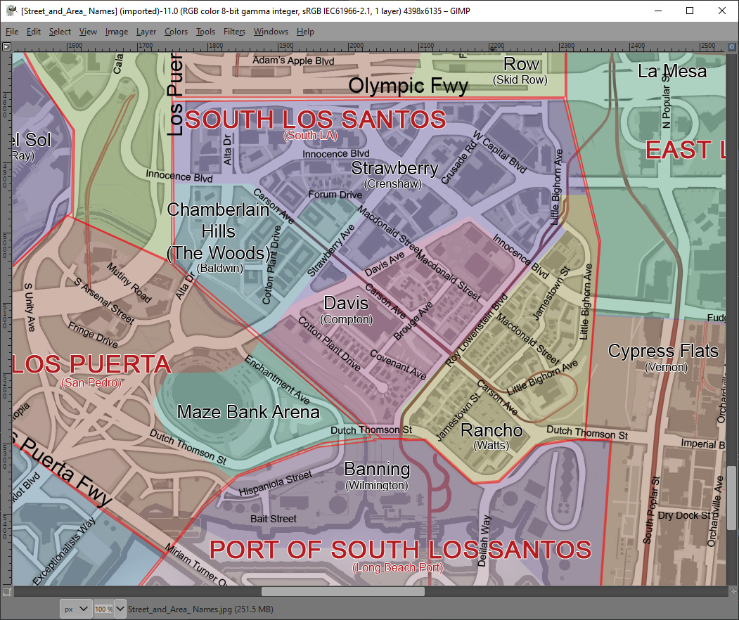Open the File menu
739x620 pixels.
coord(12,32)
